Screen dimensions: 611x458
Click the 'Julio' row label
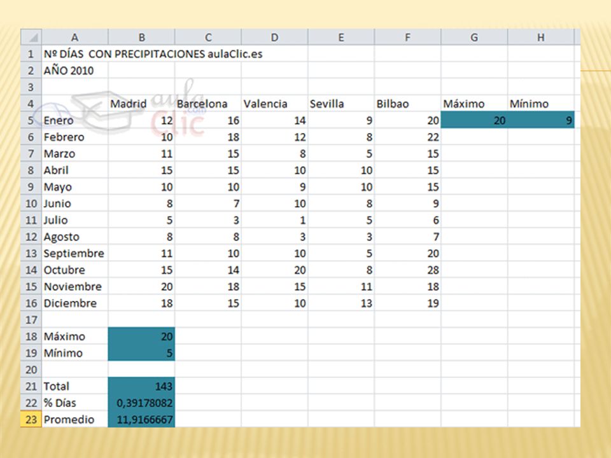click(75, 220)
